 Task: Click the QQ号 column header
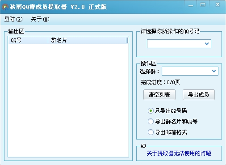pos(28,40)
